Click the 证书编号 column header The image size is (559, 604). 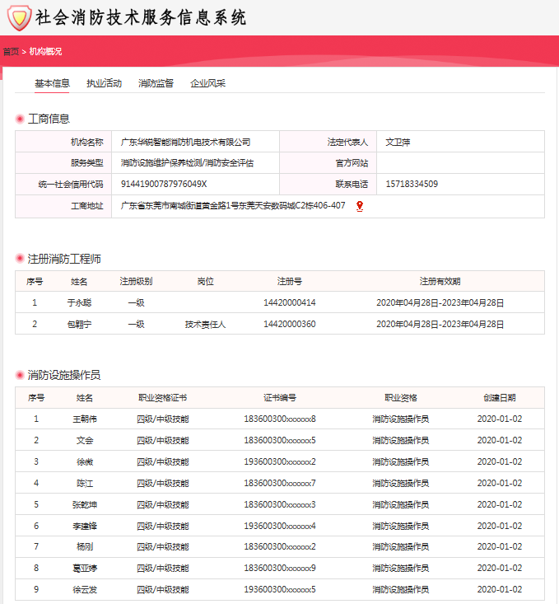[280, 397]
